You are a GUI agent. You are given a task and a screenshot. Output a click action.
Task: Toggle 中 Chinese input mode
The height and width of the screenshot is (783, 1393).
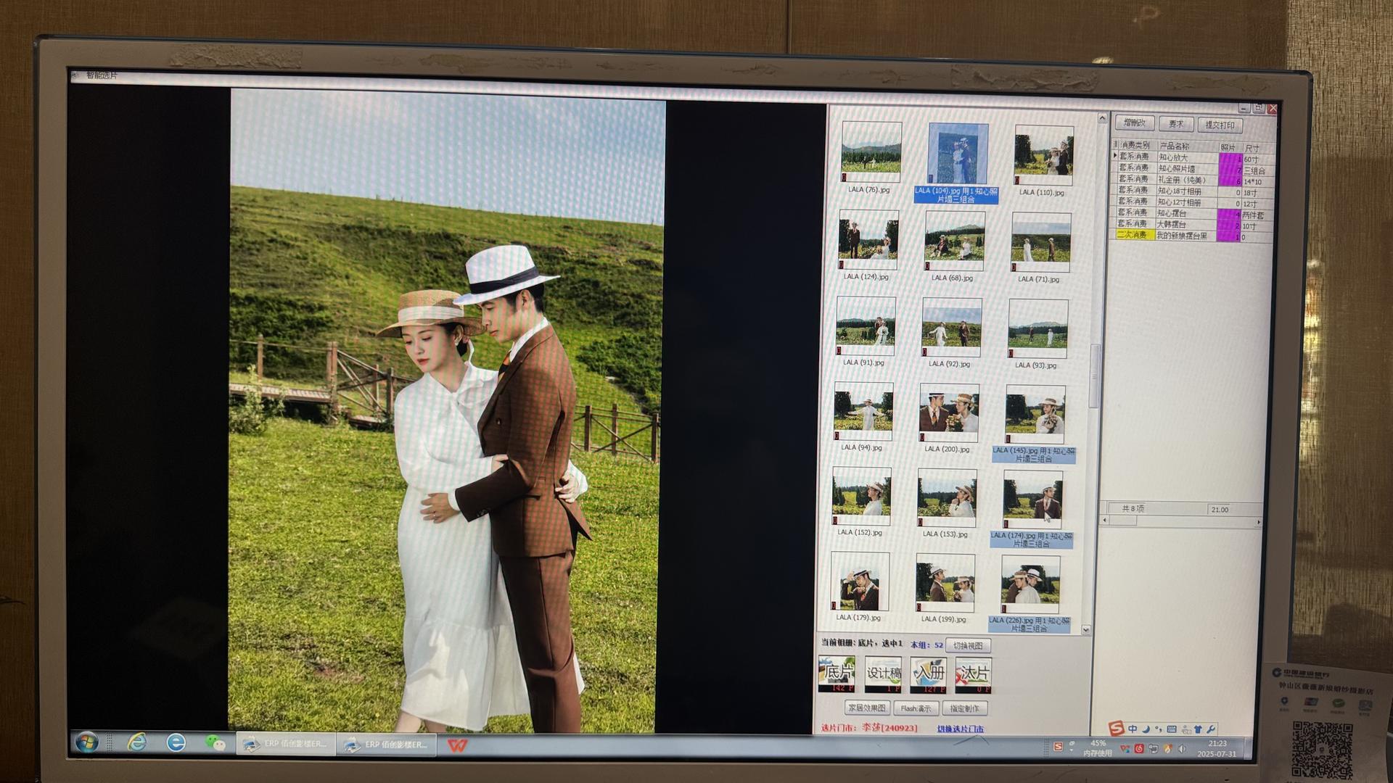point(1133,729)
